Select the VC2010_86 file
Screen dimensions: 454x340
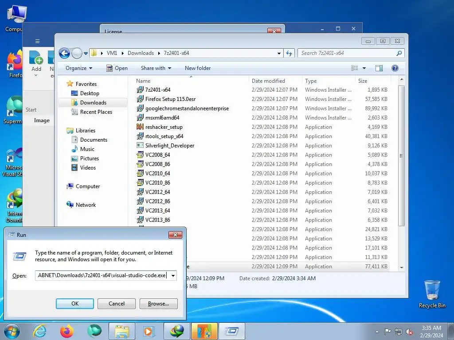[x=157, y=183]
